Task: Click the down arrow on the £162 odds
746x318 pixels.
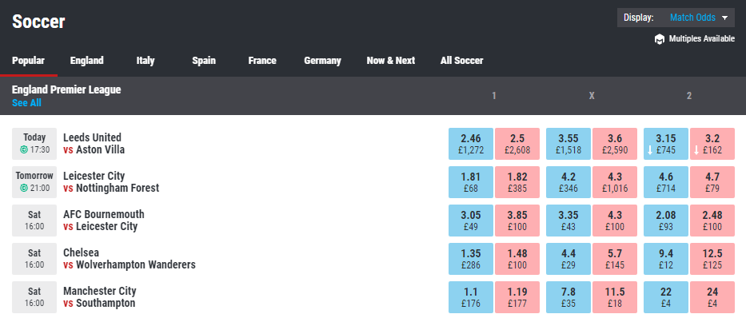Action: pos(697,150)
